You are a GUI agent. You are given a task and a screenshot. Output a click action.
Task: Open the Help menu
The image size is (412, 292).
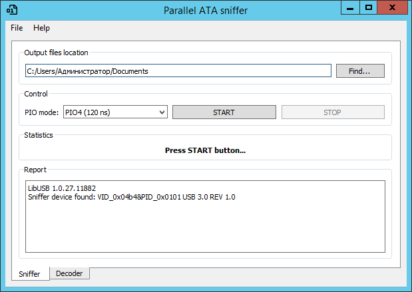41,28
